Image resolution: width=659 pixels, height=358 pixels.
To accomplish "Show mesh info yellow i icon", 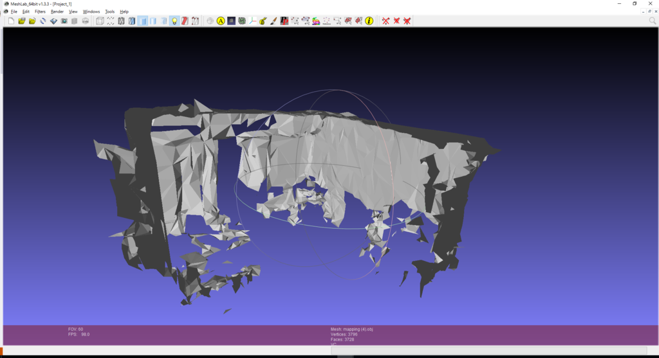I will point(369,21).
